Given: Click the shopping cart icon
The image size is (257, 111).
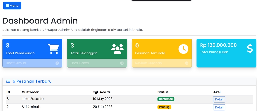Looking at the screenshot, I should tap(53, 49).
